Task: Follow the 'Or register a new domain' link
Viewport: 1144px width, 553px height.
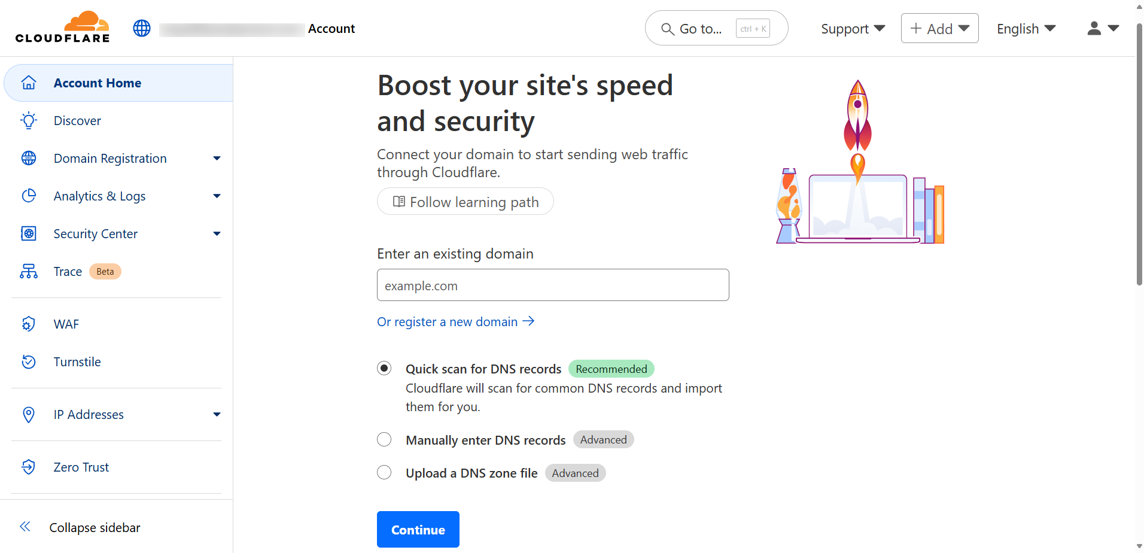Action: tap(455, 322)
